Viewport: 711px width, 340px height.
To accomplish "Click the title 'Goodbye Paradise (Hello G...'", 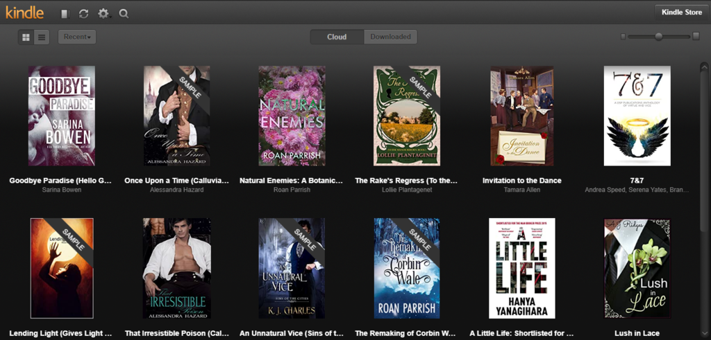I will 60,181.
